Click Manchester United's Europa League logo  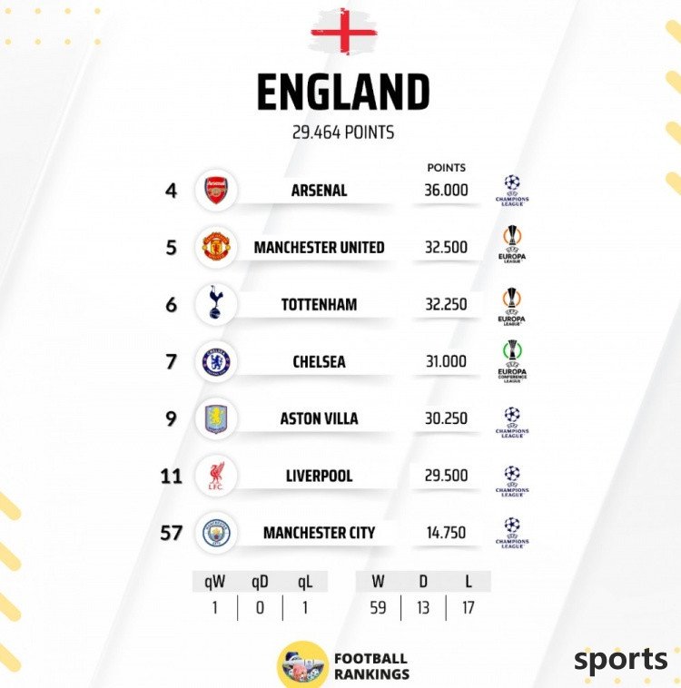point(513,245)
